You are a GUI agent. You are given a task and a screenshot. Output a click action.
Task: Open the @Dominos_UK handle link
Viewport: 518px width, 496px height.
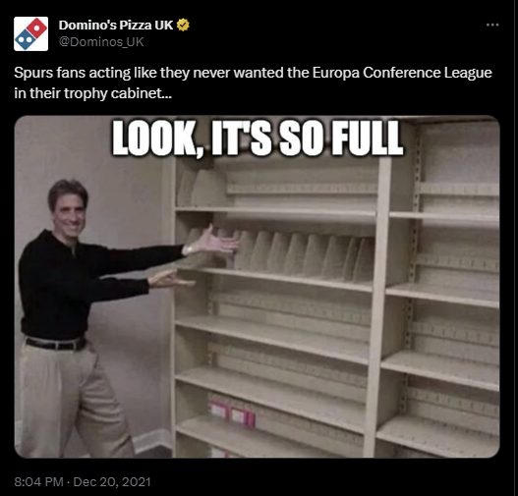pyautogui.click(x=101, y=42)
